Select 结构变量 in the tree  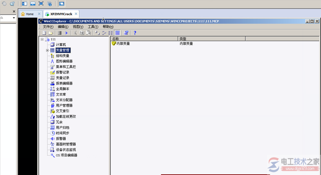click(x=62, y=56)
